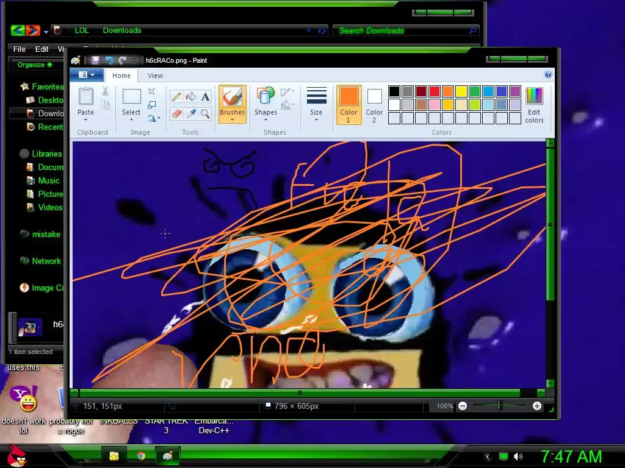
Task: Pick the black color swatch
Action: pos(394,91)
